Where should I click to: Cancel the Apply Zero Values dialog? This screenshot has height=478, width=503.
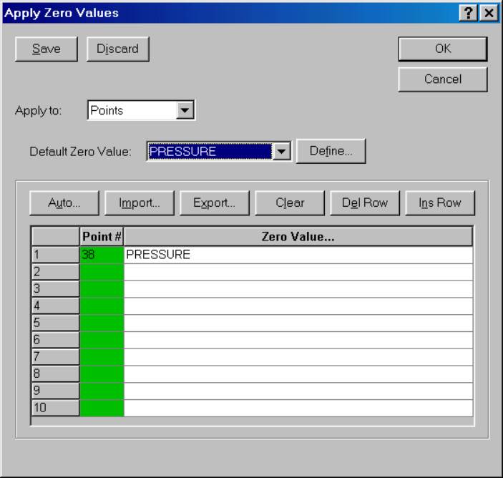tap(443, 79)
